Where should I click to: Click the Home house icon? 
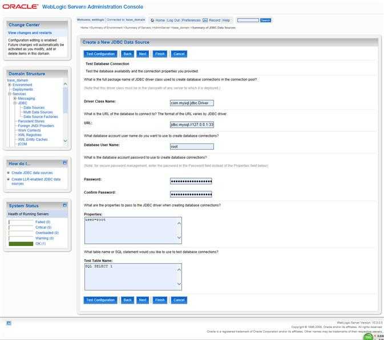(x=152, y=21)
